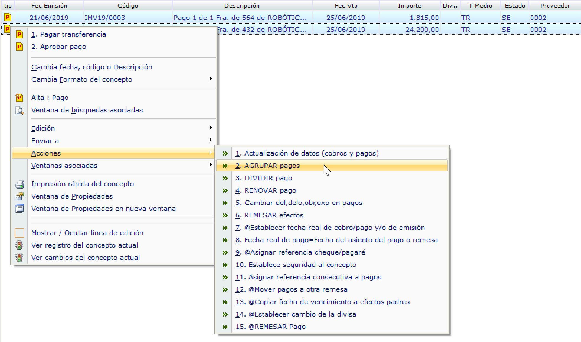This screenshot has height=342, width=581.
Task: Open the Acciones submenu
Action: point(113,153)
